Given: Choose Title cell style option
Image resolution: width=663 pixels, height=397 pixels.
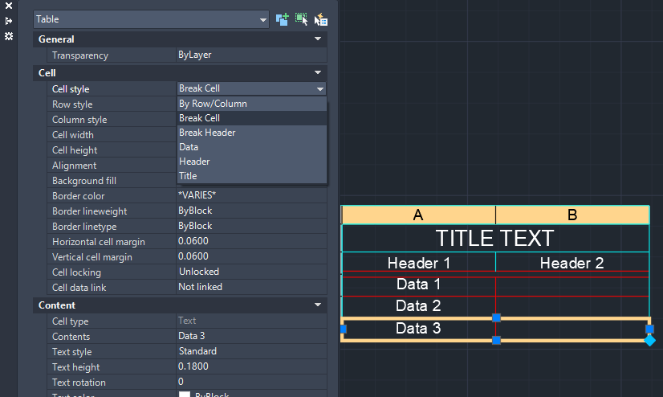Looking at the screenshot, I should click(252, 176).
